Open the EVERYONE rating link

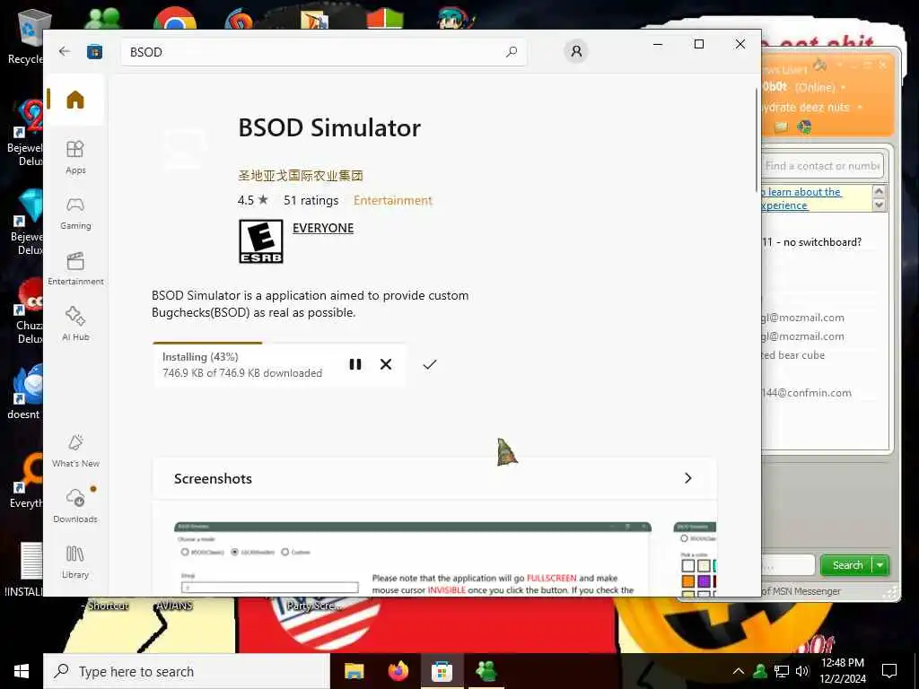point(323,228)
